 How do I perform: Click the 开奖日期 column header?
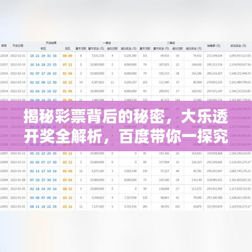[18, 46]
